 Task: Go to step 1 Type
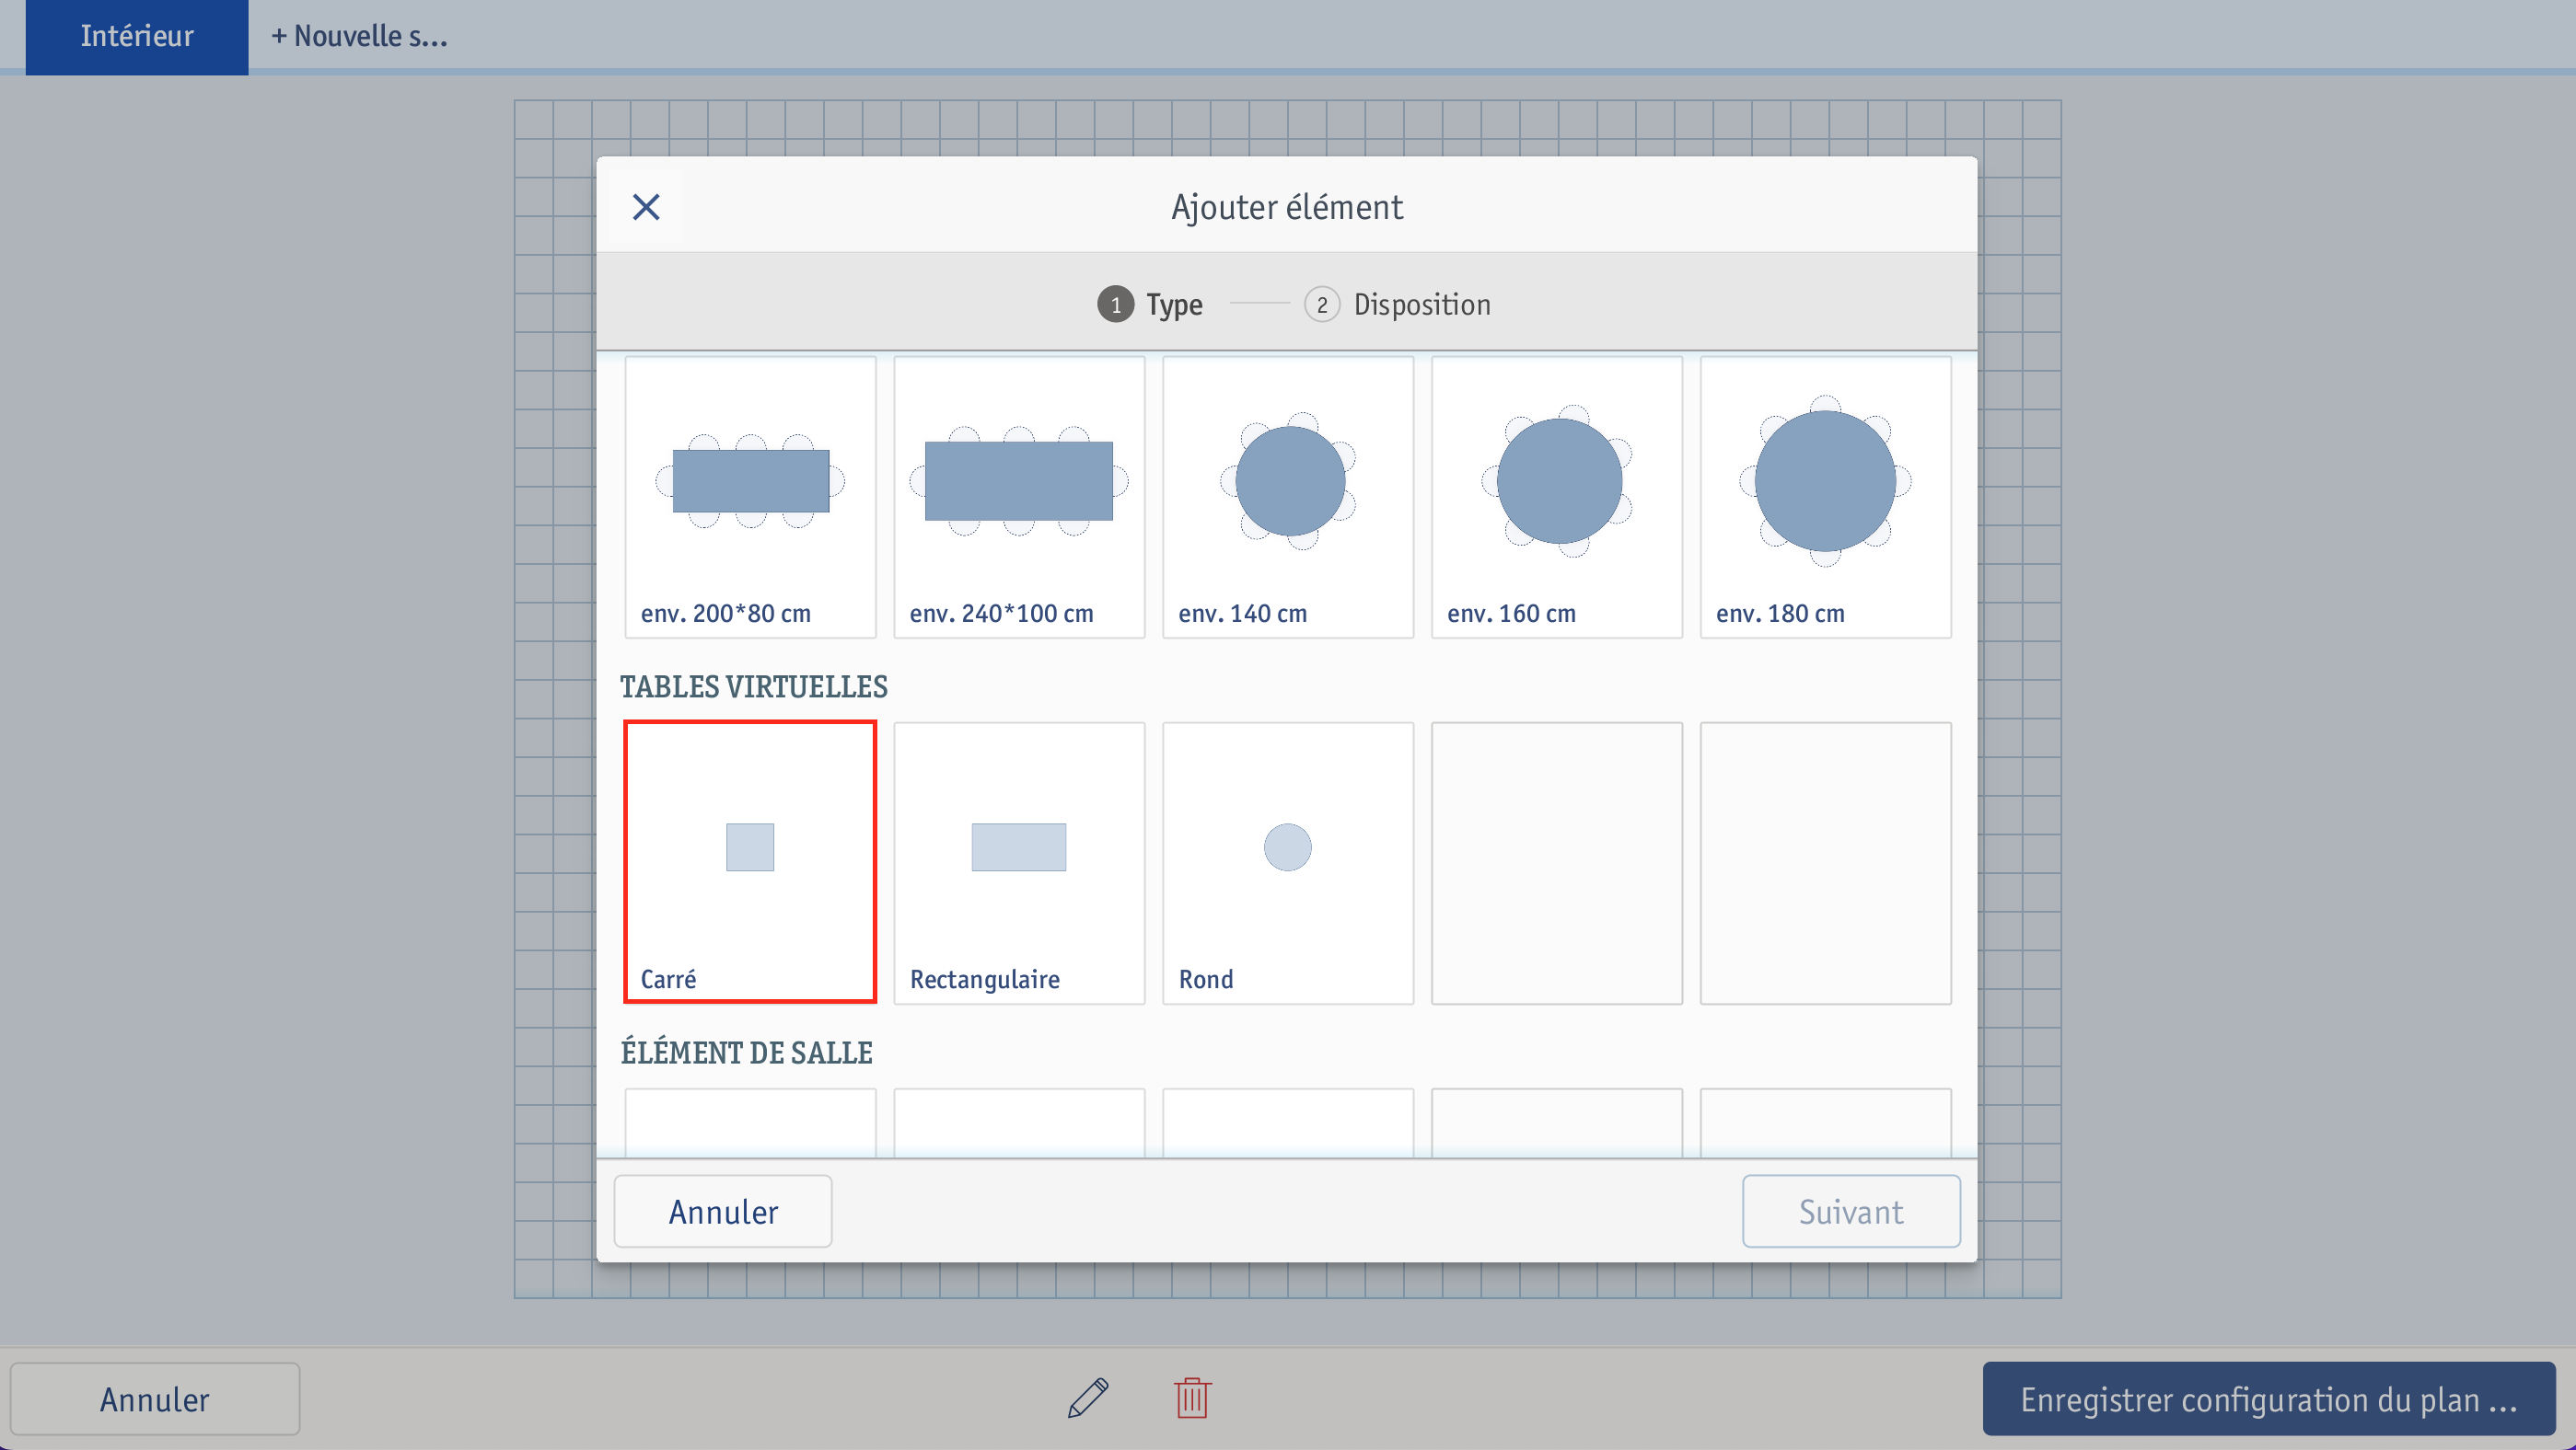click(x=1150, y=304)
